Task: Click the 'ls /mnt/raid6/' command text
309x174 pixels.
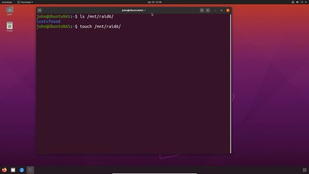Action: (x=97, y=16)
